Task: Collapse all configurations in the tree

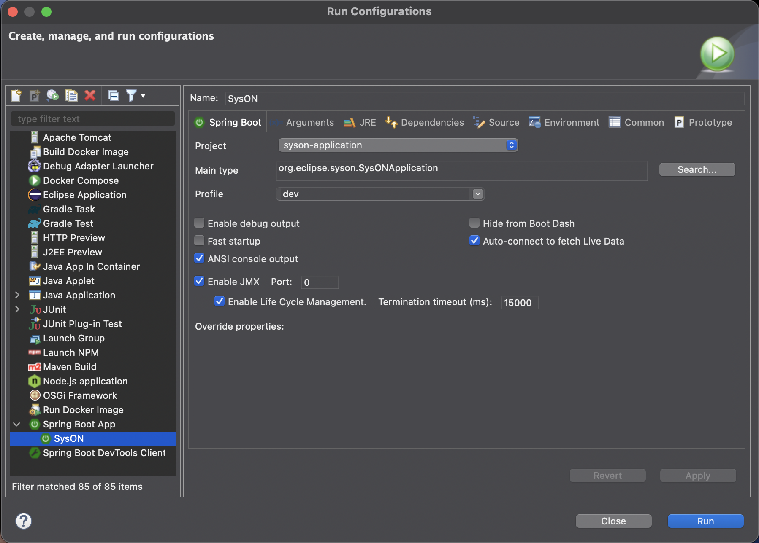Action: [x=114, y=96]
